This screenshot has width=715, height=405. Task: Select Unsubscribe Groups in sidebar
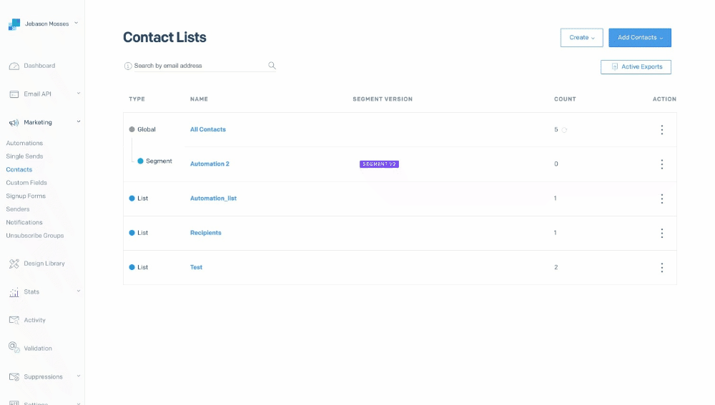[34, 236]
